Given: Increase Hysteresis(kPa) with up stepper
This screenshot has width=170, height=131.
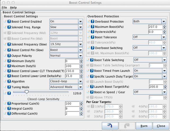Looking at the screenshot, I should tap(164, 31).
